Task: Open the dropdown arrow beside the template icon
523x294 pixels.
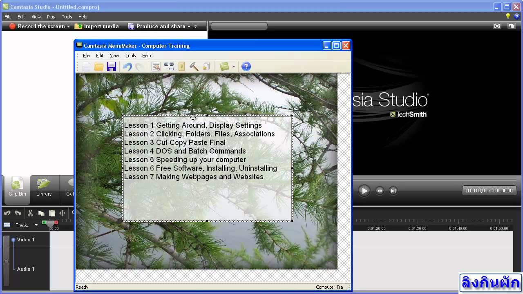Action: 234,67
